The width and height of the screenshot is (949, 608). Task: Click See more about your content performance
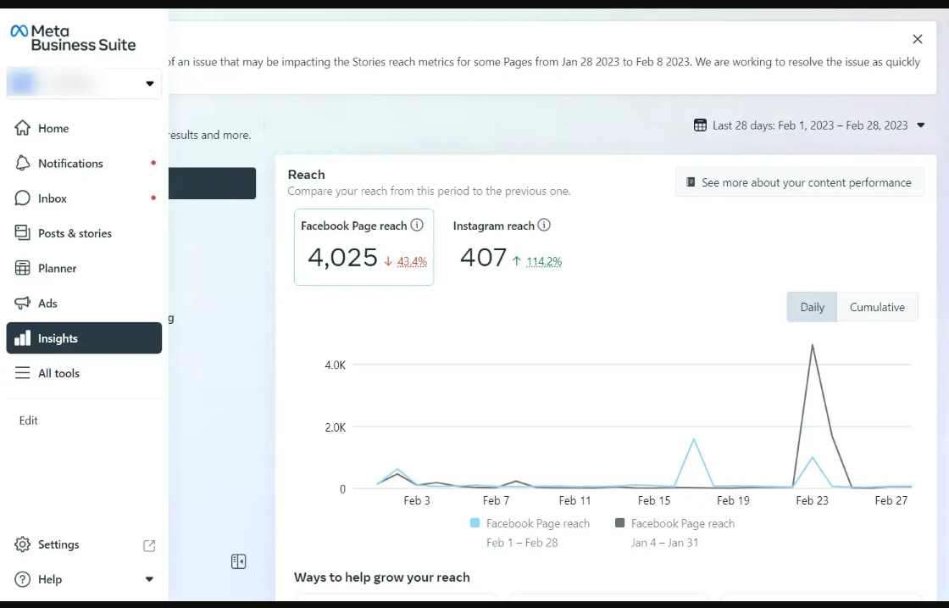(799, 182)
